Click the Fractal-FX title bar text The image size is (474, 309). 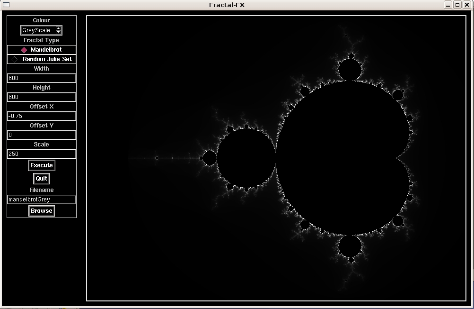pyautogui.click(x=227, y=5)
